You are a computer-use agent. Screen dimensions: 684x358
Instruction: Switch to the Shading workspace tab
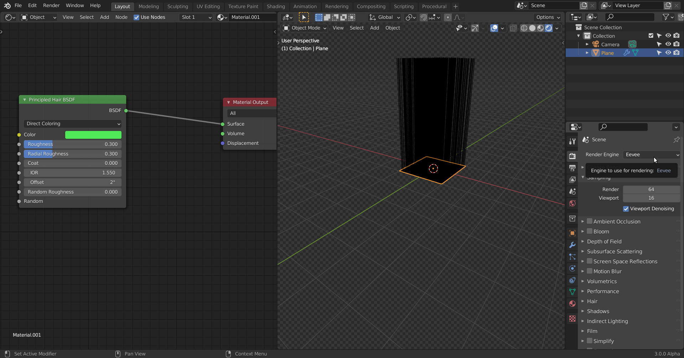[x=276, y=6]
